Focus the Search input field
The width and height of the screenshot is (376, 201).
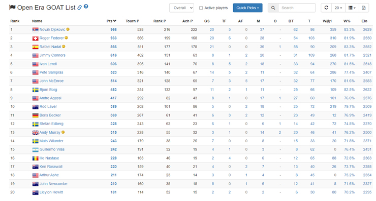[297, 8]
